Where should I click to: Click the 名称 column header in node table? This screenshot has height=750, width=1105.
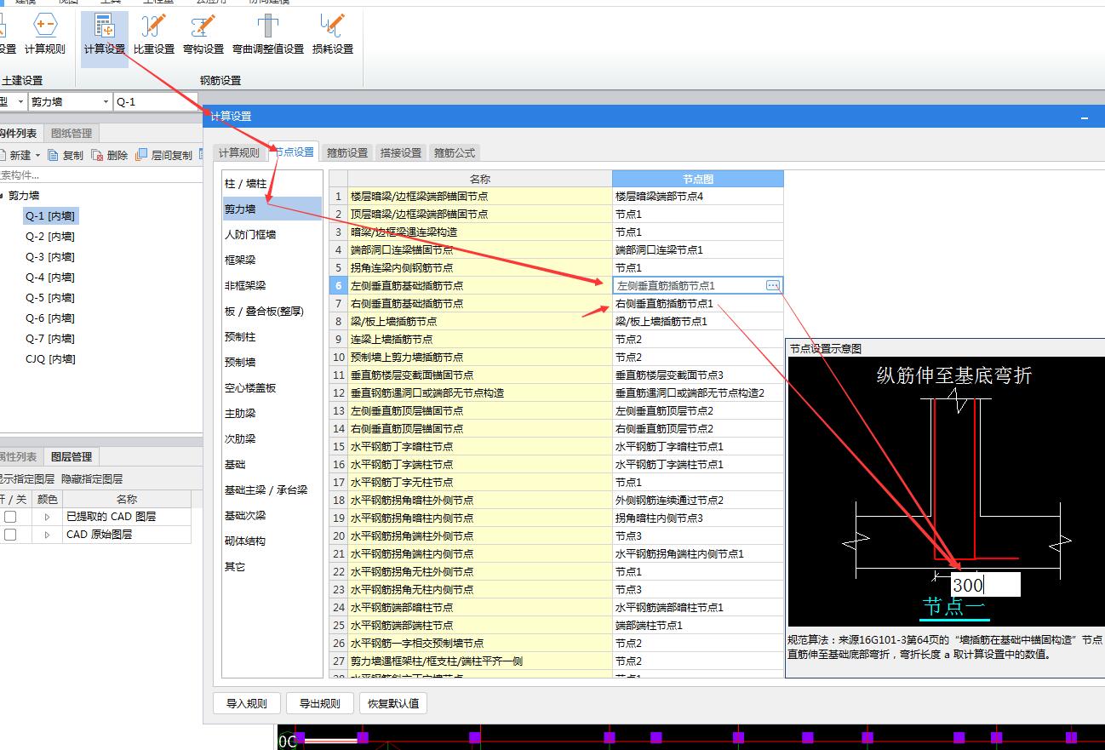pyautogui.click(x=480, y=179)
